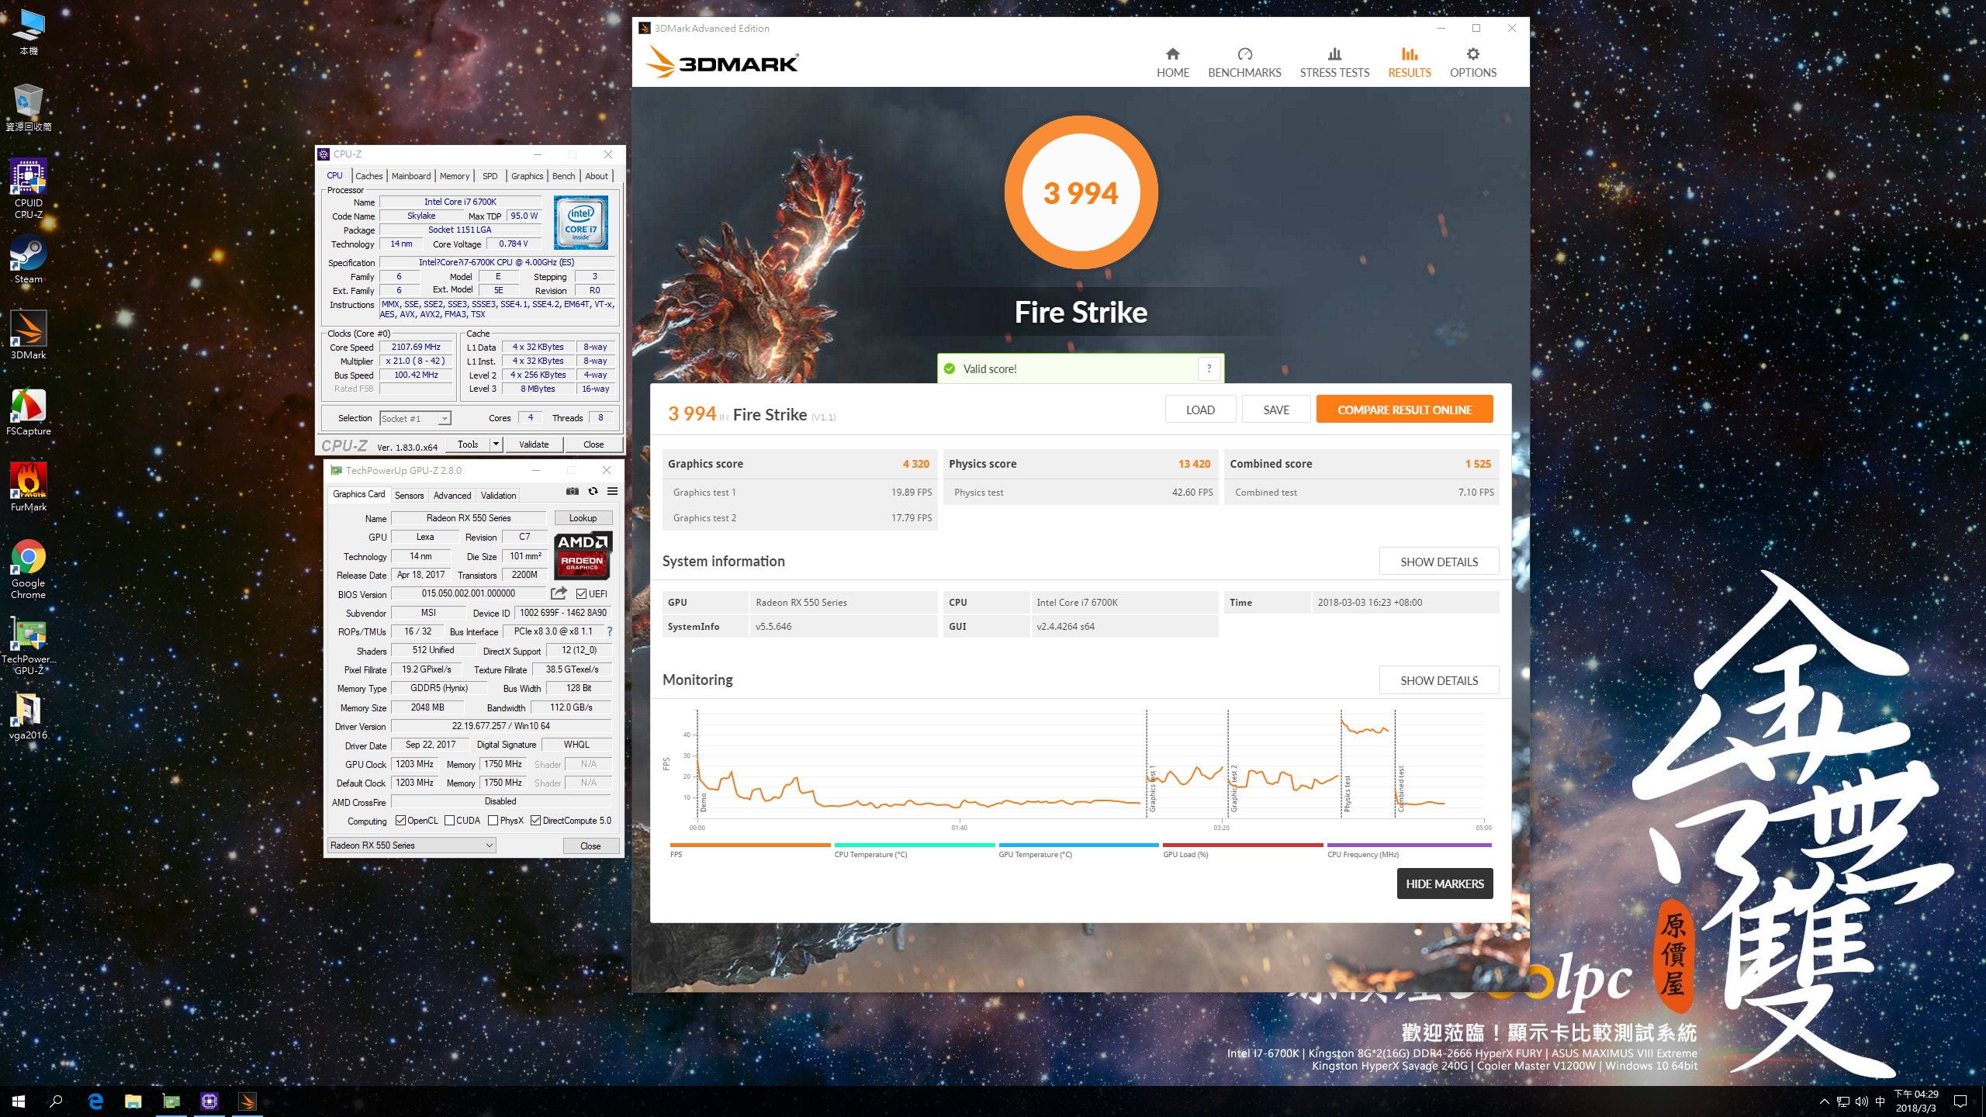The height and width of the screenshot is (1117, 1986).
Task: Refresh GPU-Z readings with the refresh icon
Action: (593, 491)
